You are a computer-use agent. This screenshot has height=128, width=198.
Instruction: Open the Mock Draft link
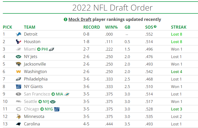(x=80, y=19)
